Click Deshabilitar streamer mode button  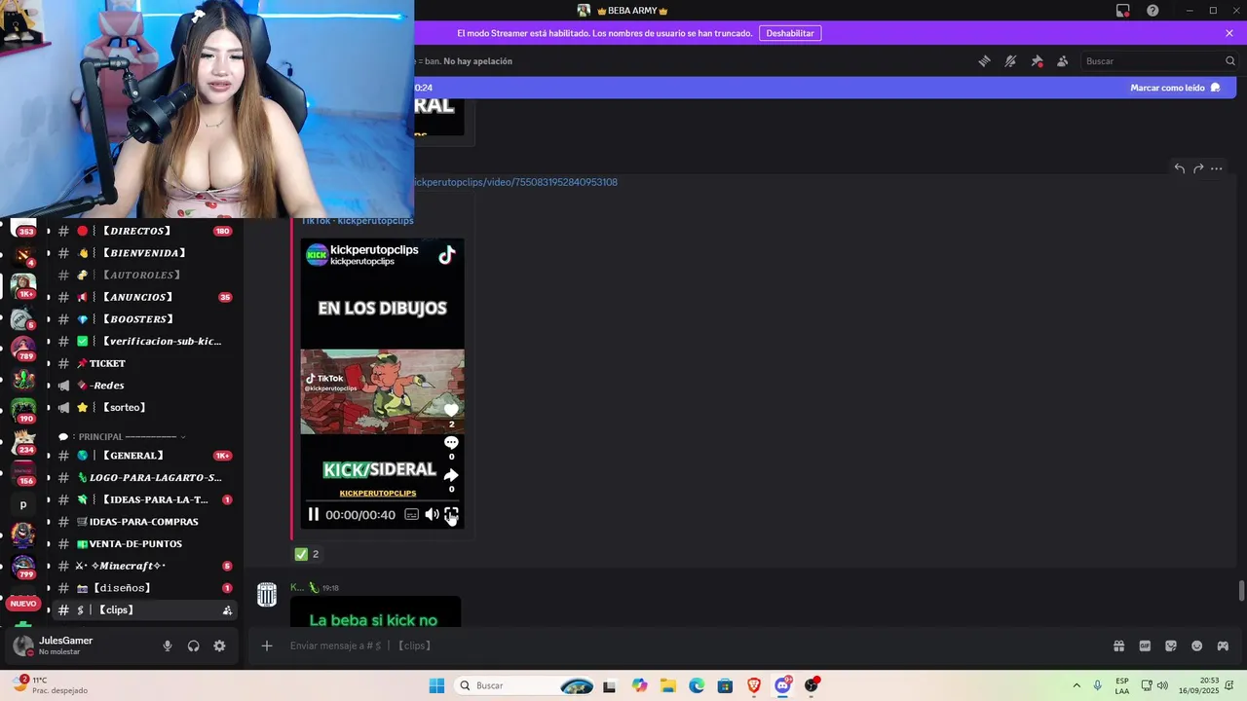pyautogui.click(x=789, y=33)
